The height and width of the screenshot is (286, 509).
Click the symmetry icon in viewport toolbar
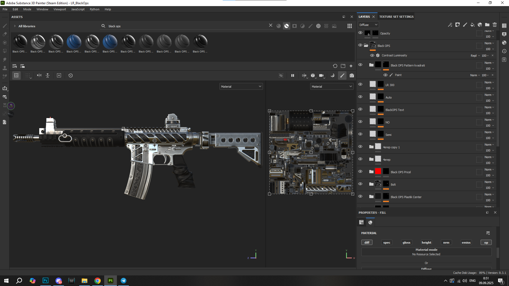click(39, 75)
